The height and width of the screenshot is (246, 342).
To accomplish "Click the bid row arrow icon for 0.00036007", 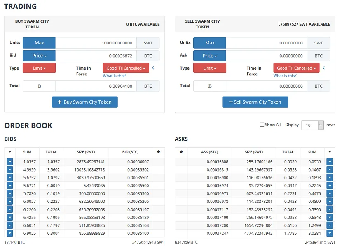I will [10, 162].
